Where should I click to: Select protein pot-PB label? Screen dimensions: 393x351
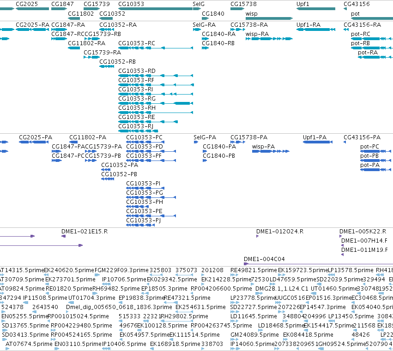[x=369, y=156]
